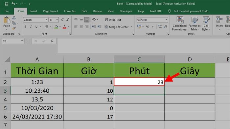The image size is (230, 129).
Task: Toggle Bold formatting
Action: [25, 27]
